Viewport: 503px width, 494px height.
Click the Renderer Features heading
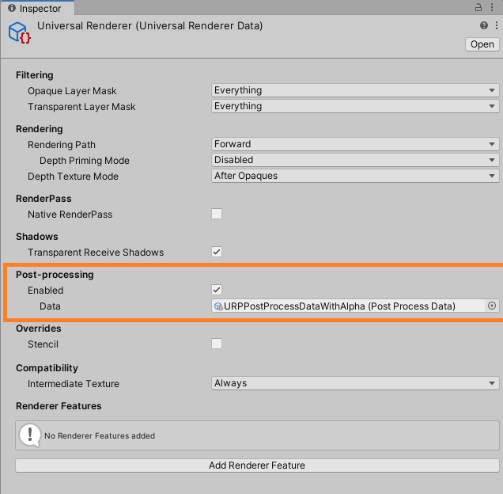tap(59, 406)
